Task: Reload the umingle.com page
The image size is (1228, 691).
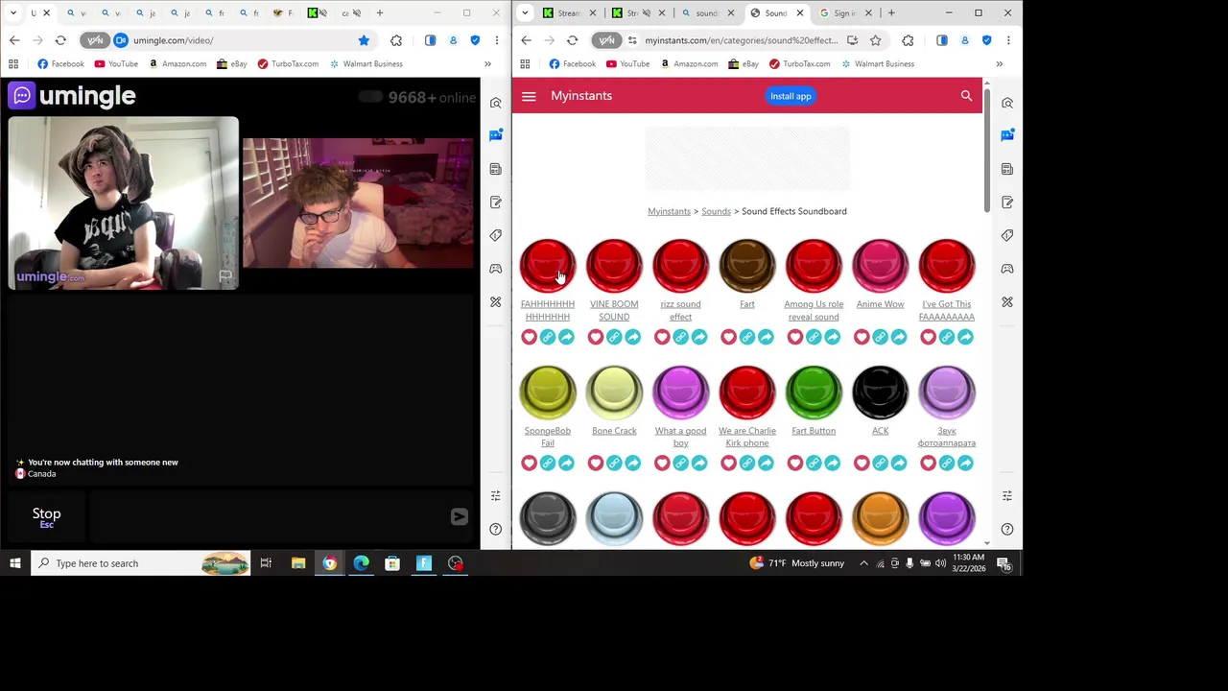Action: coord(60,40)
